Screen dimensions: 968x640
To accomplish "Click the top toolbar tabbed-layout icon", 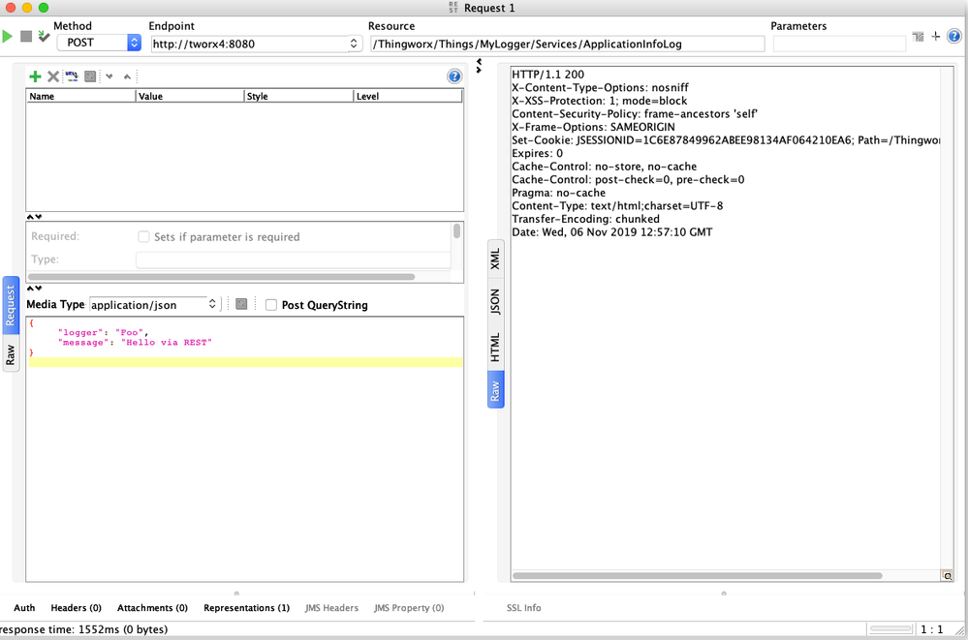I will pyautogui.click(x=918, y=37).
